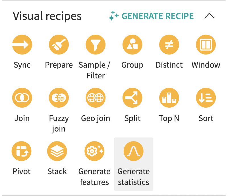Open the Window recipe
The image size is (228, 196).
pos(206,44)
